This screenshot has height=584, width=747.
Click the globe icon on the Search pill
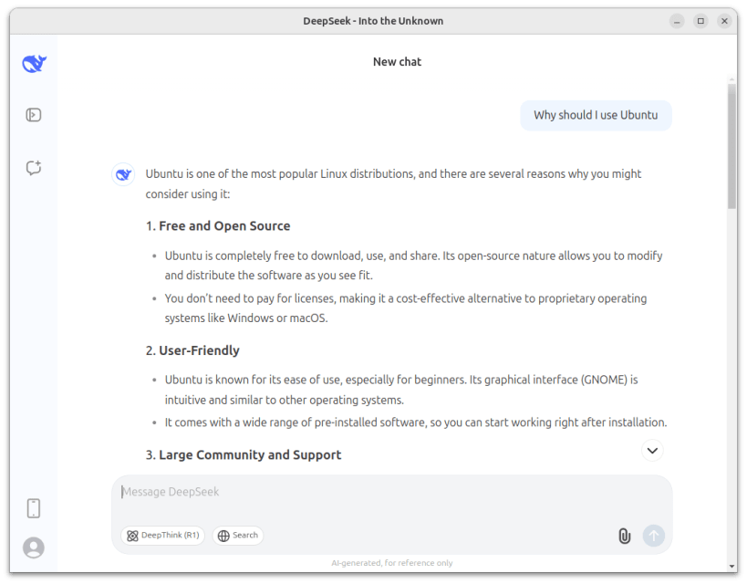tap(223, 536)
